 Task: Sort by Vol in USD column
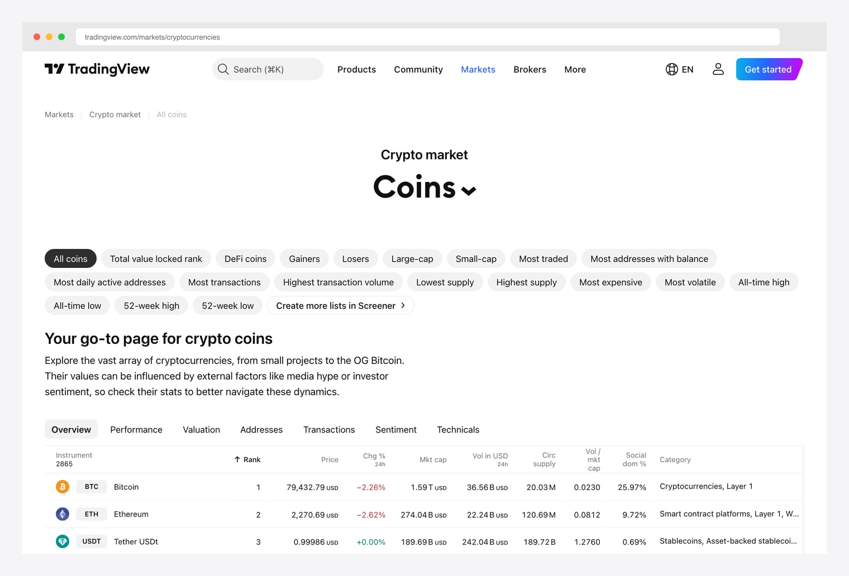coord(490,460)
